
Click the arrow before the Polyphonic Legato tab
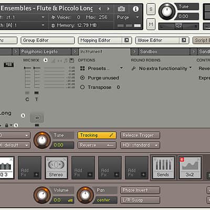coord(16,51)
